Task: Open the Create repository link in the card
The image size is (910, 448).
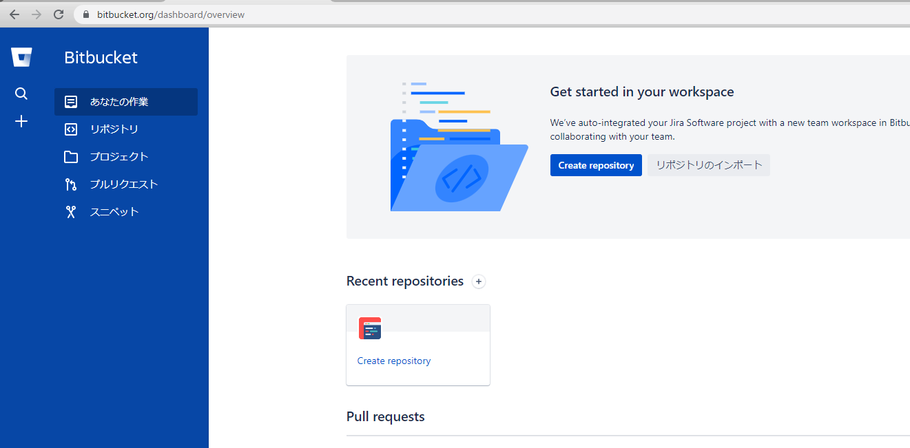Action: (393, 361)
